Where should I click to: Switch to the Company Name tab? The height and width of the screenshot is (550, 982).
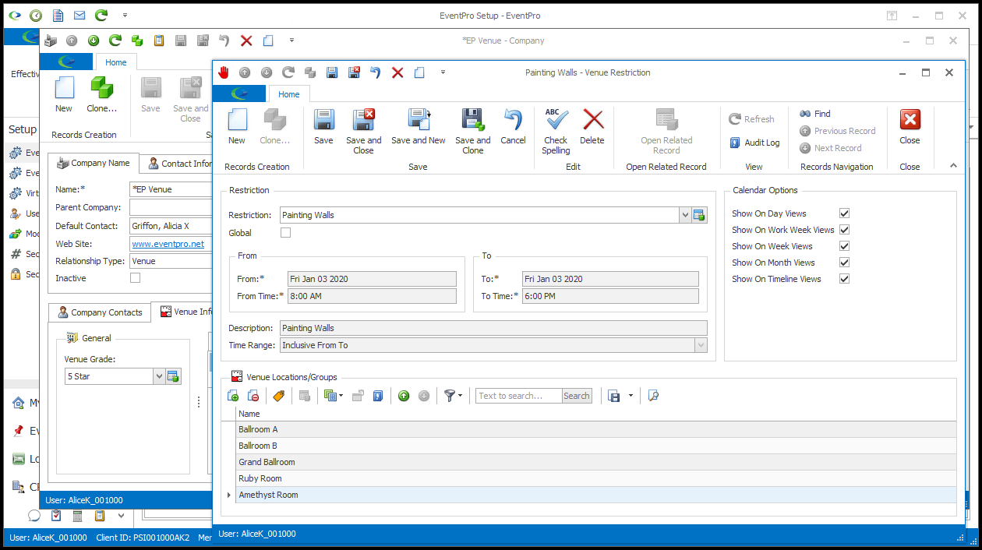click(94, 164)
